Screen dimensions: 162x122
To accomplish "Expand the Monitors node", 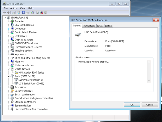I will pos(9,62).
